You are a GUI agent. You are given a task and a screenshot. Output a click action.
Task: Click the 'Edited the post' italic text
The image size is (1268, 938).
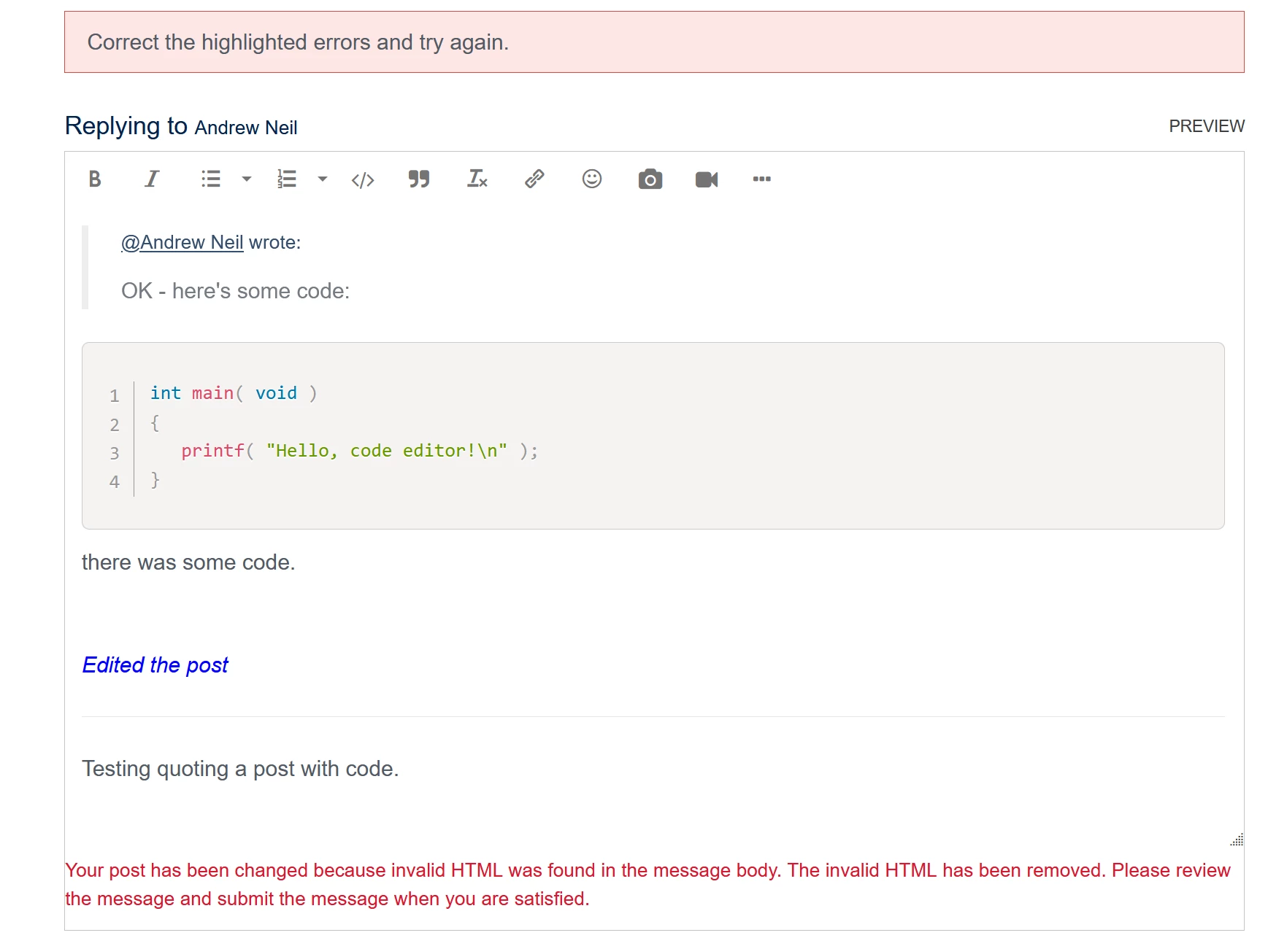pos(155,665)
